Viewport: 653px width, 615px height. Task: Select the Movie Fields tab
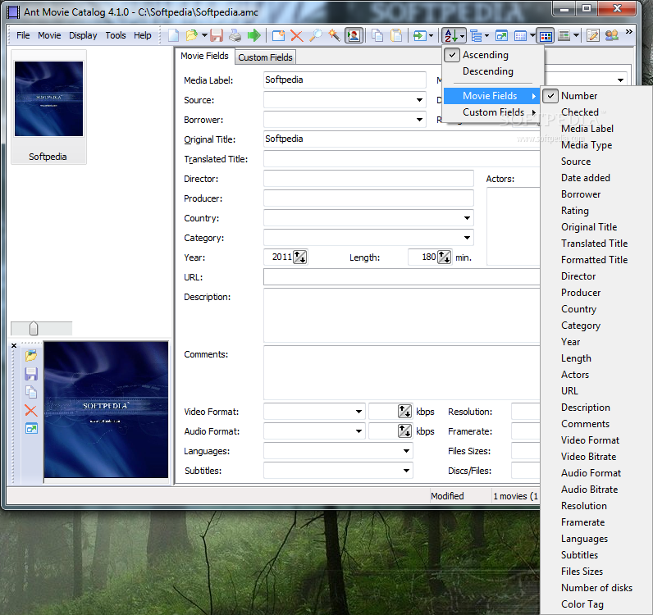click(204, 56)
